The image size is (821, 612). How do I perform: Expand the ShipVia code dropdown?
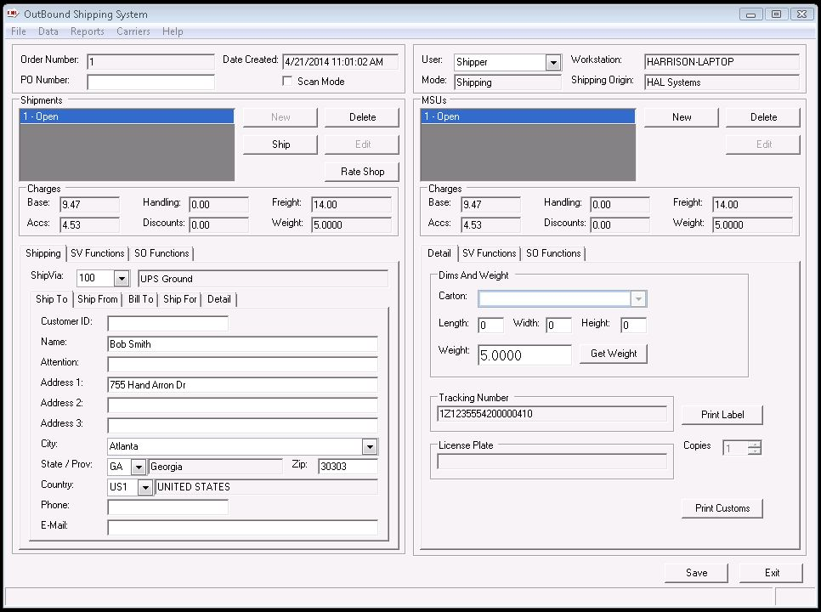[x=121, y=279]
